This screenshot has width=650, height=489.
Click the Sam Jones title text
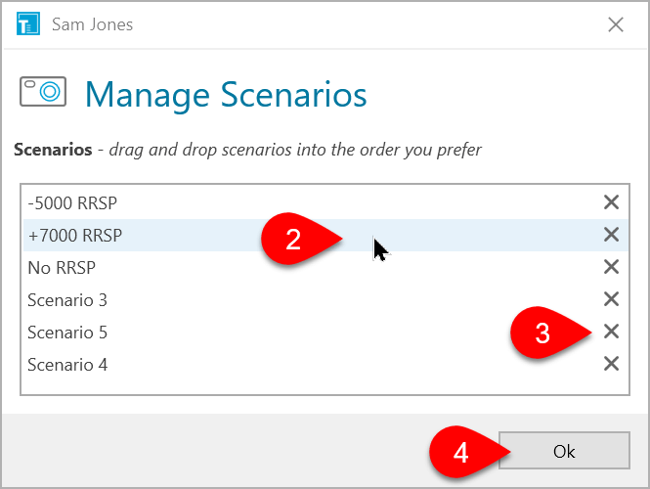point(93,24)
